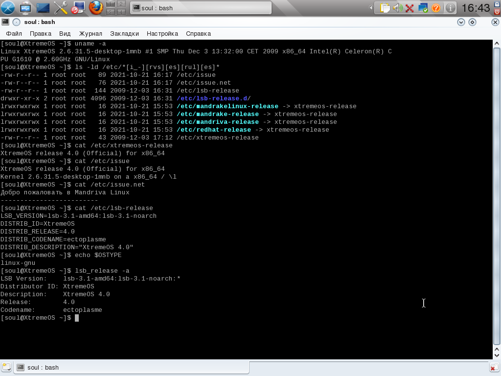
Task: Click the blue show-desktop panel icon
Action: click(x=43, y=8)
